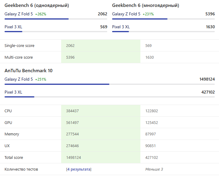
Task: Click the 'Меньше 3' text
Action: coord(154,169)
